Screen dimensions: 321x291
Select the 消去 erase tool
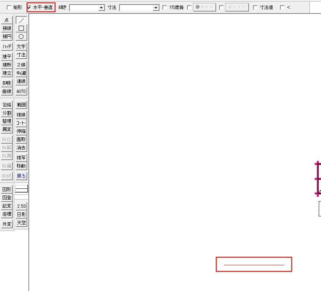[x=21, y=148]
